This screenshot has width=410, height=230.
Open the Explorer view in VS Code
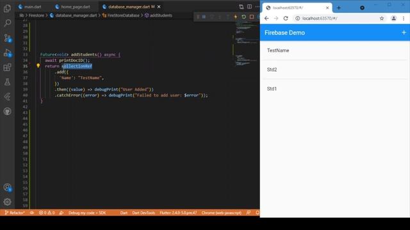click(x=7, y=8)
